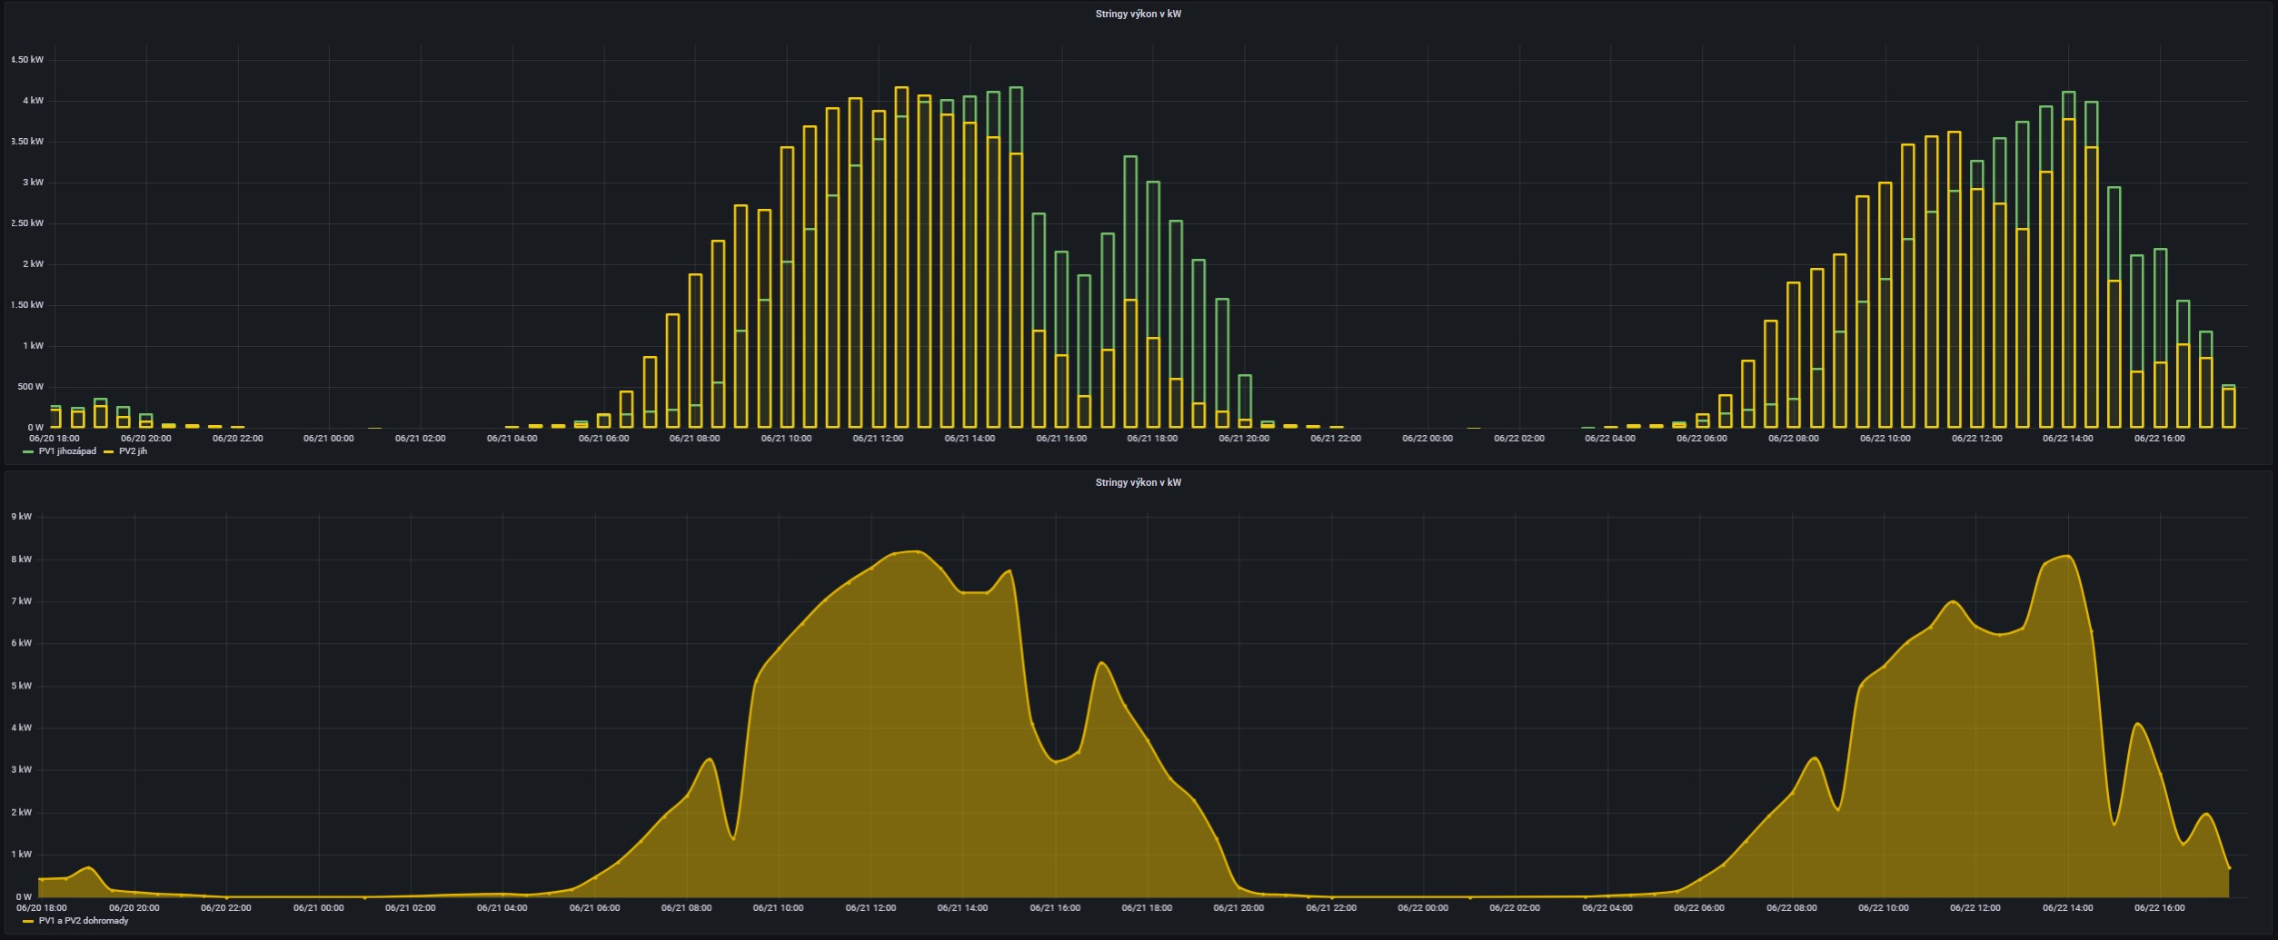Click the area chart dip near 06/21 09:00

(732, 838)
